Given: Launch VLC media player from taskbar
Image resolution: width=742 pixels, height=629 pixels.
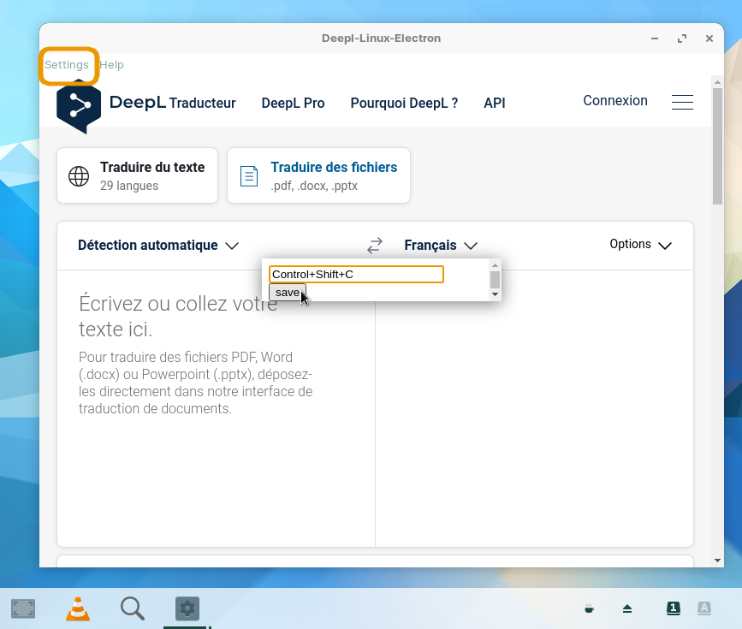Looking at the screenshot, I should click(78, 608).
